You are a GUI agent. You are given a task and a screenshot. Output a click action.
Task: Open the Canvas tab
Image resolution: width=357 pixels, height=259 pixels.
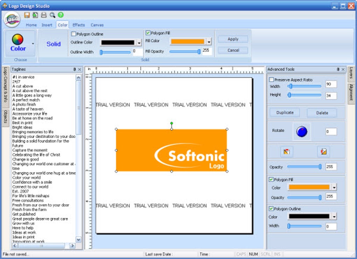(97, 25)
